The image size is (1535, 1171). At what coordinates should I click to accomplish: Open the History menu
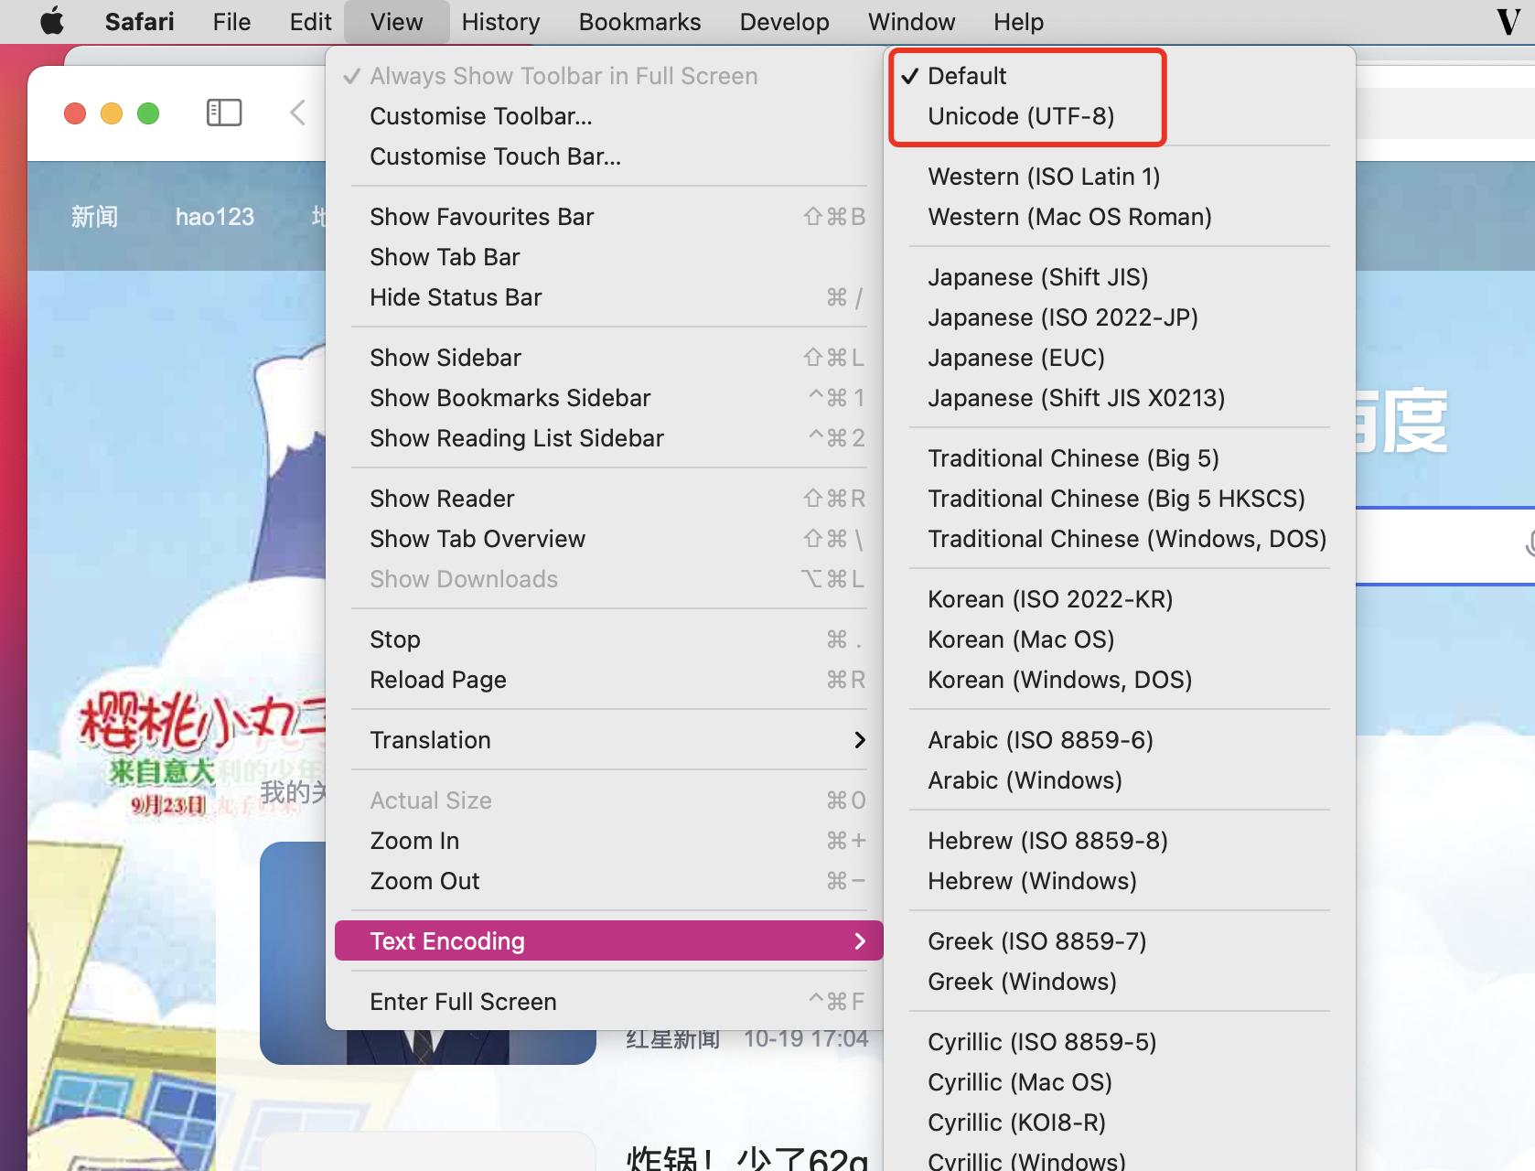pos(500,22)
